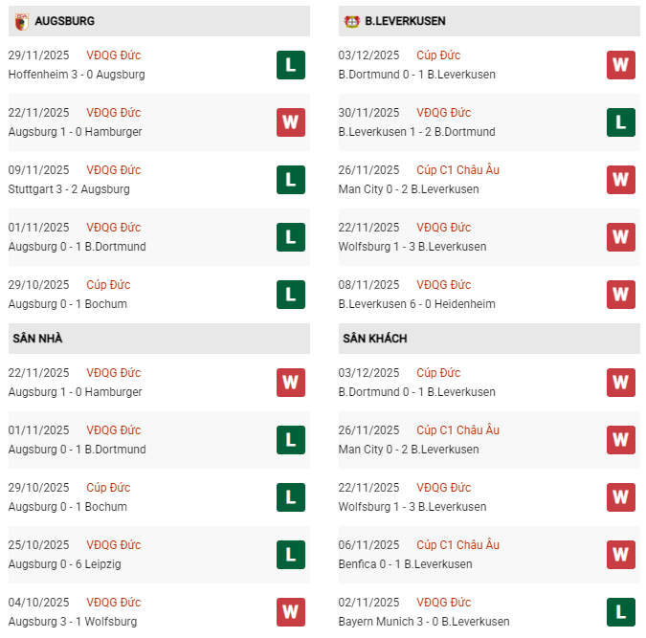Select the B.LEVERKUSEN section header
The width and height of the screenshot is (646, 638).
pyautogui.click(x=405, y=21)
